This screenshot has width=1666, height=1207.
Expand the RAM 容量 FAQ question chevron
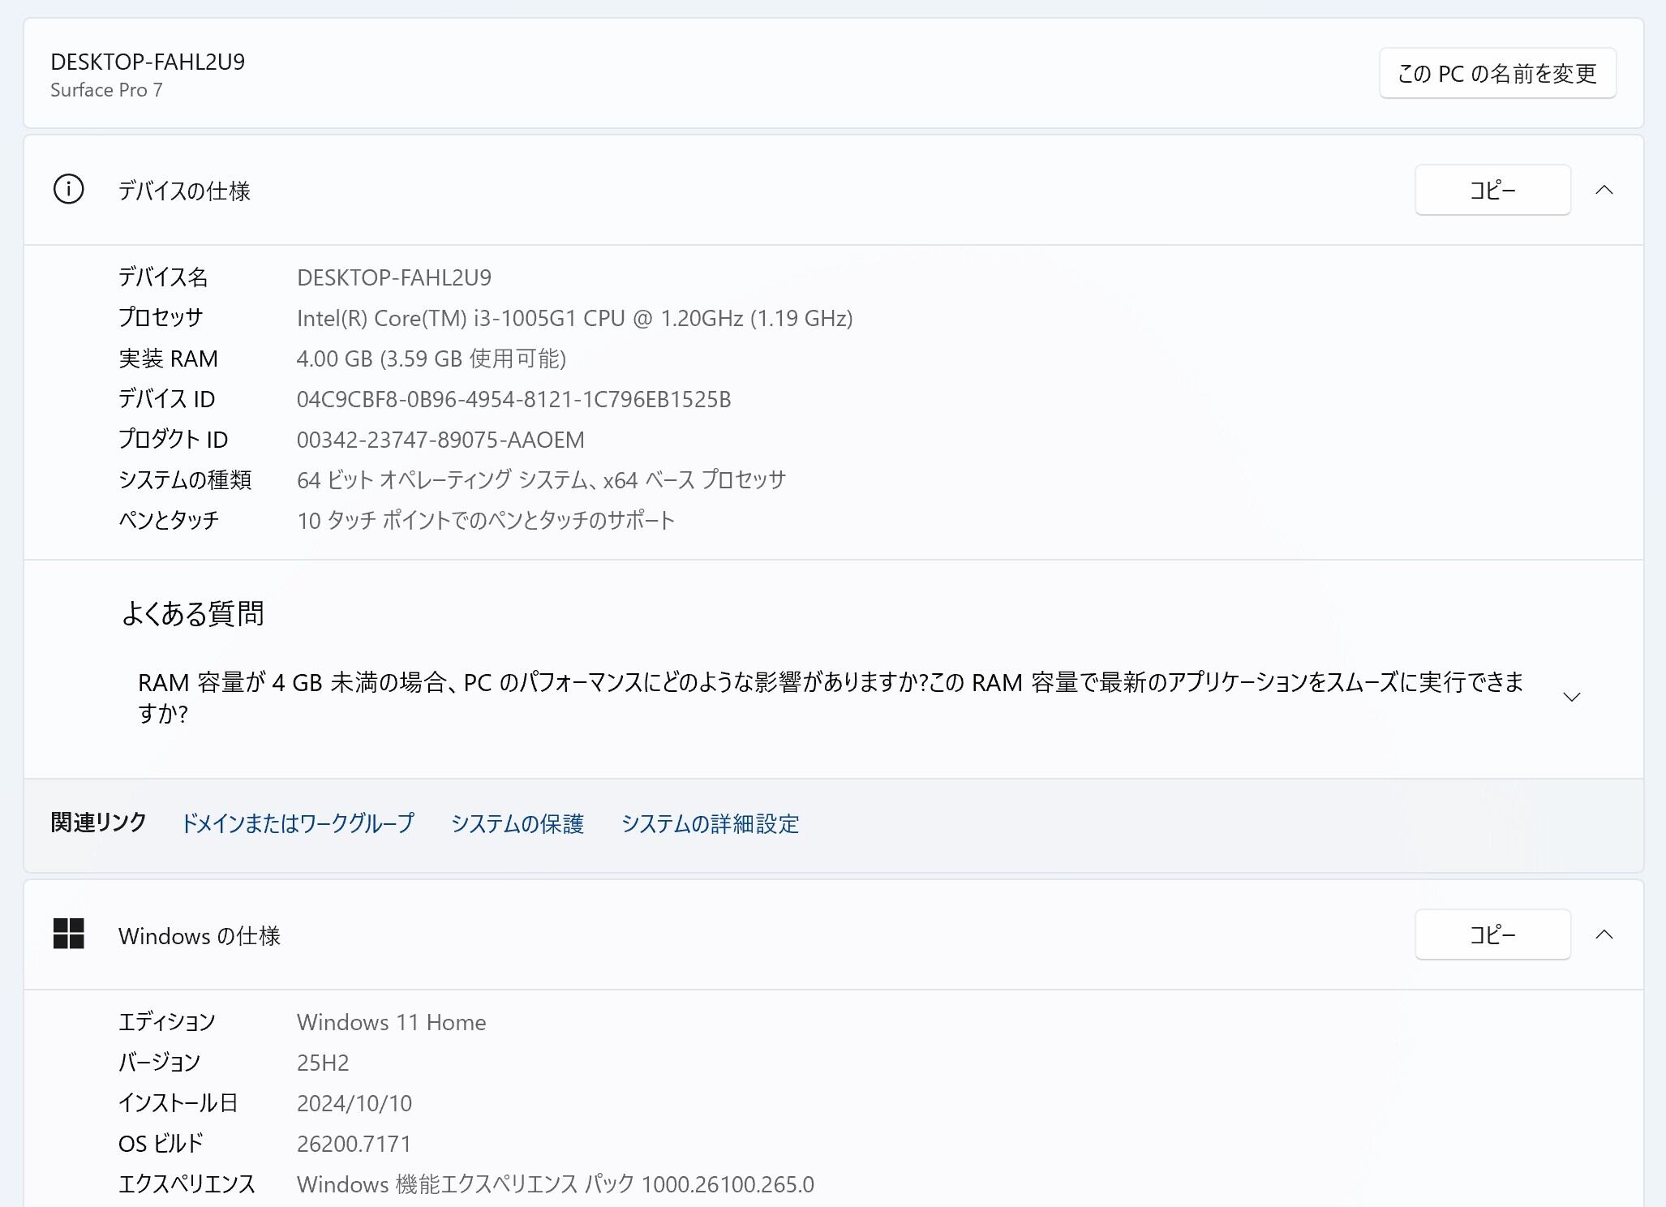1571,698
